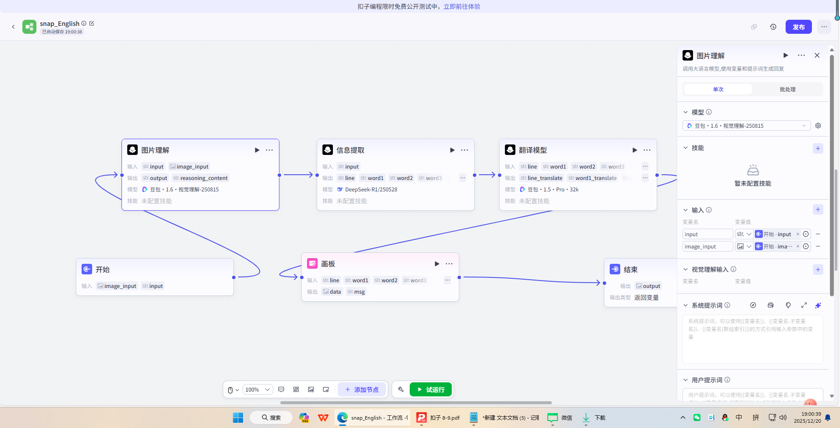
Task: Close the 图片理解 side panel
Action: coord(817,55)
